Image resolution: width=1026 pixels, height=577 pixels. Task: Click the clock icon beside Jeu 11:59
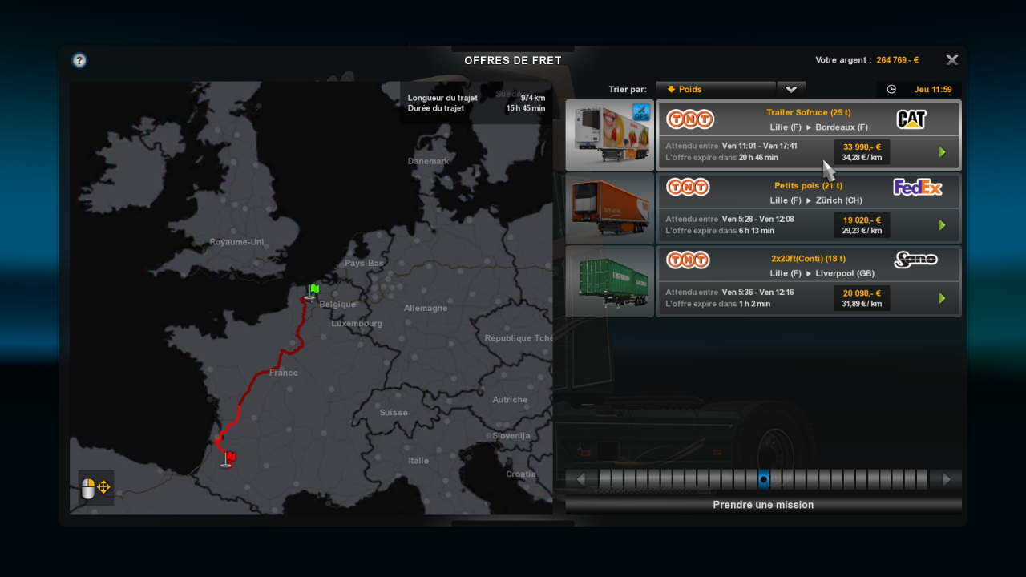[891, 89]
